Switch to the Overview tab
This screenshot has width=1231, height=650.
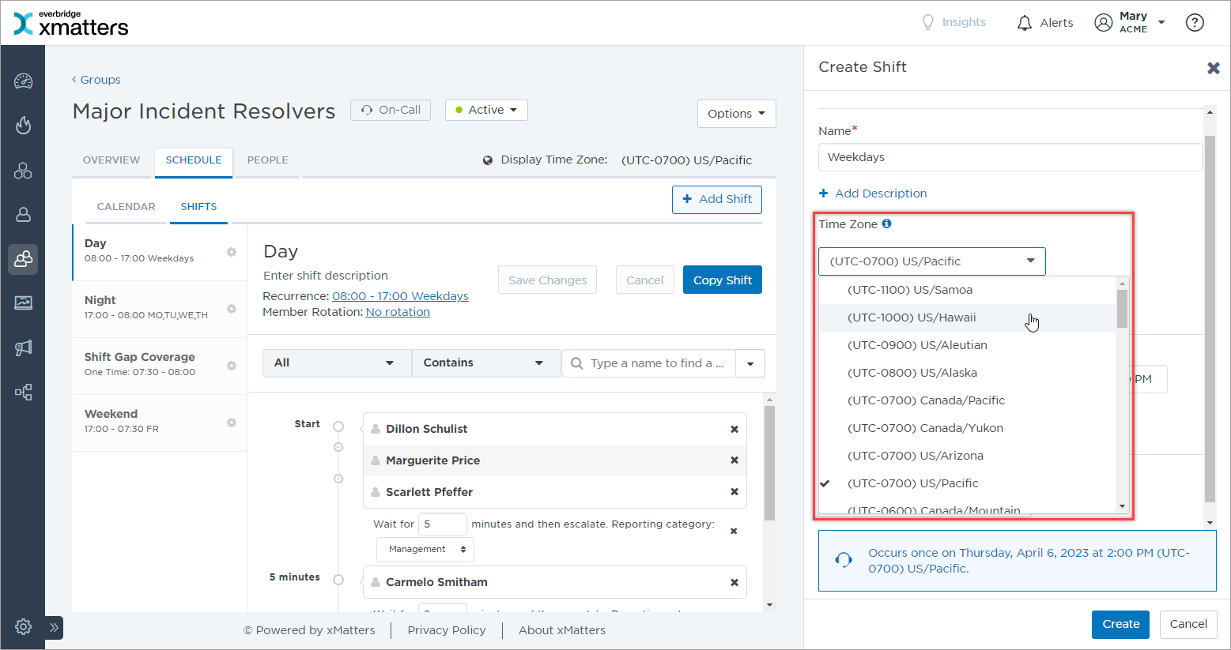click(x=111, y=160)
